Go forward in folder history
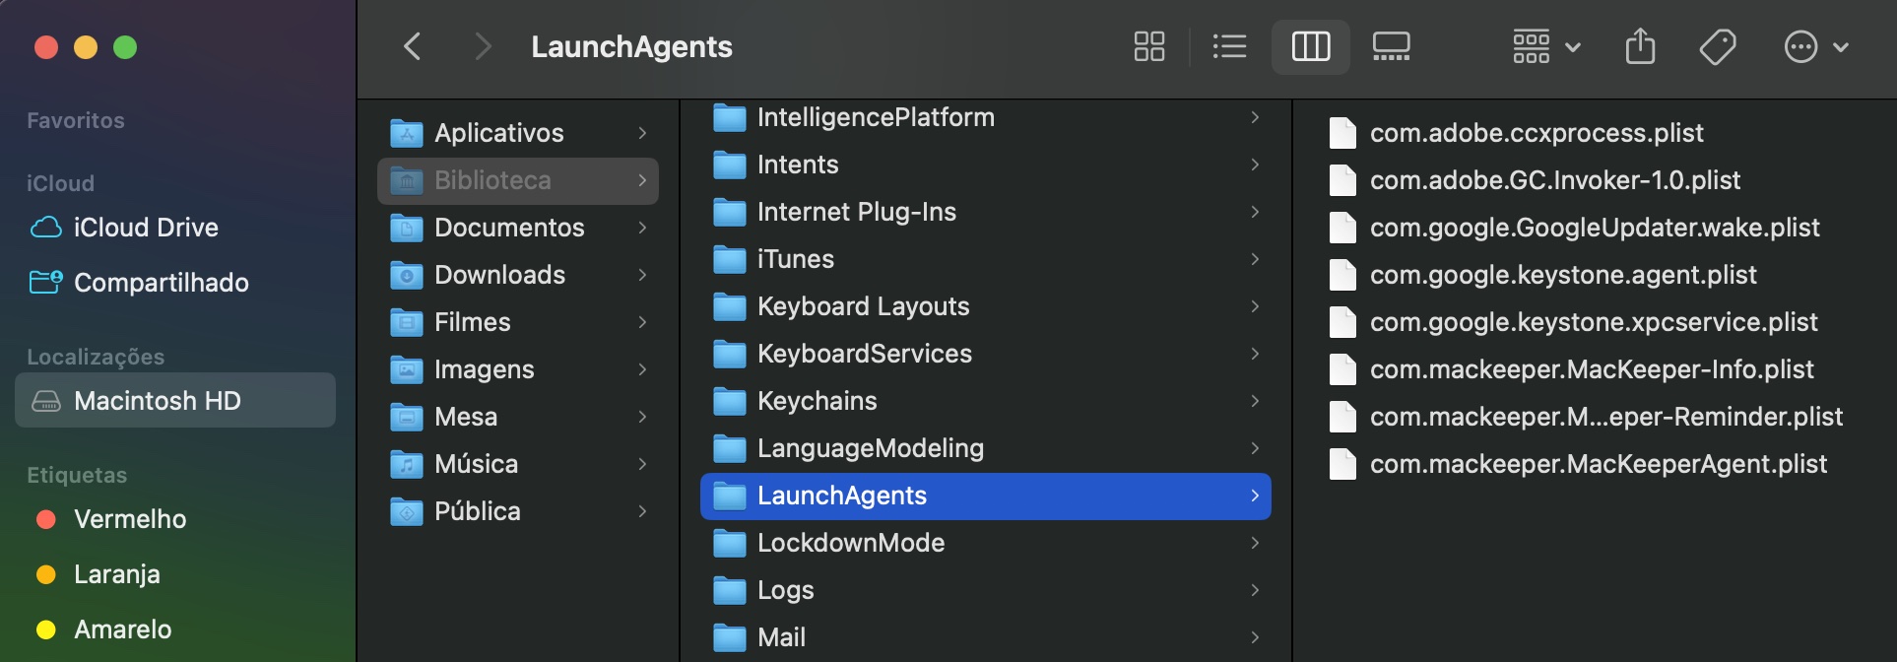The width and height of the screenshot is (1897, 662). pyautogui.click(x=482, y=46)
